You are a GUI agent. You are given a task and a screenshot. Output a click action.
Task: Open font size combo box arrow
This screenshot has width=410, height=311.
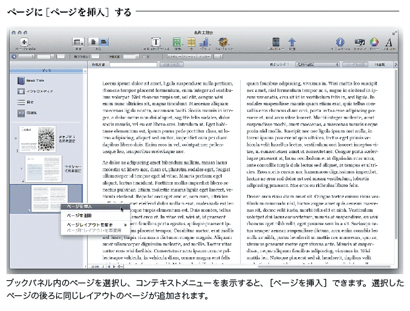(52, 56)
